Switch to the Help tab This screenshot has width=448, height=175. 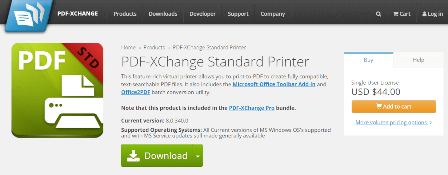pos(418,60)
